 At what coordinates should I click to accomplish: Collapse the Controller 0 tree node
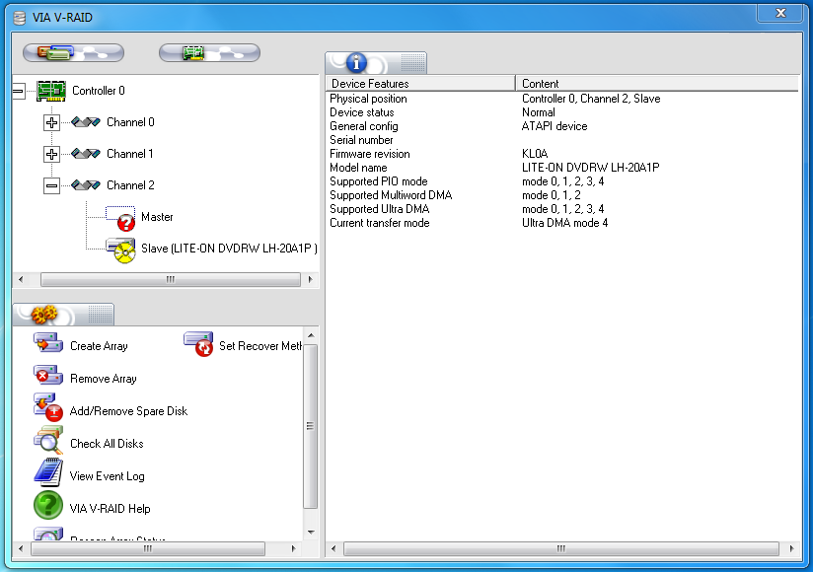pyautogui.click(x=18, y=91)
